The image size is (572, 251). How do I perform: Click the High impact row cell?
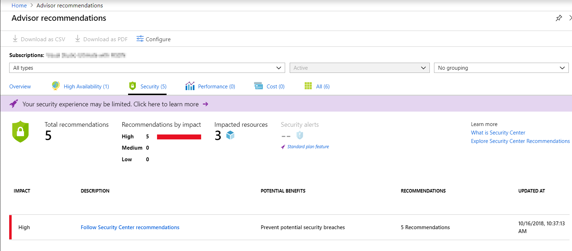click(x=24, y=227)
